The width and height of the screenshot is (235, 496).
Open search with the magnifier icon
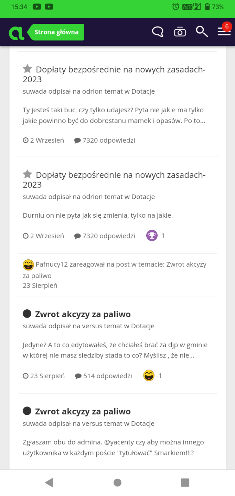tap(202, 32)
